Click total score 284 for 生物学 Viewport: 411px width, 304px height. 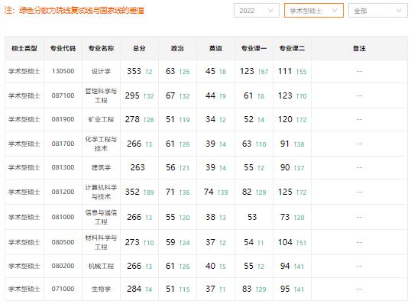coord(134,289)
